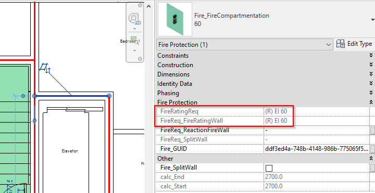Close the navigation bar with X
Screen dimensions: 375x193
click(x=140, y=6)
